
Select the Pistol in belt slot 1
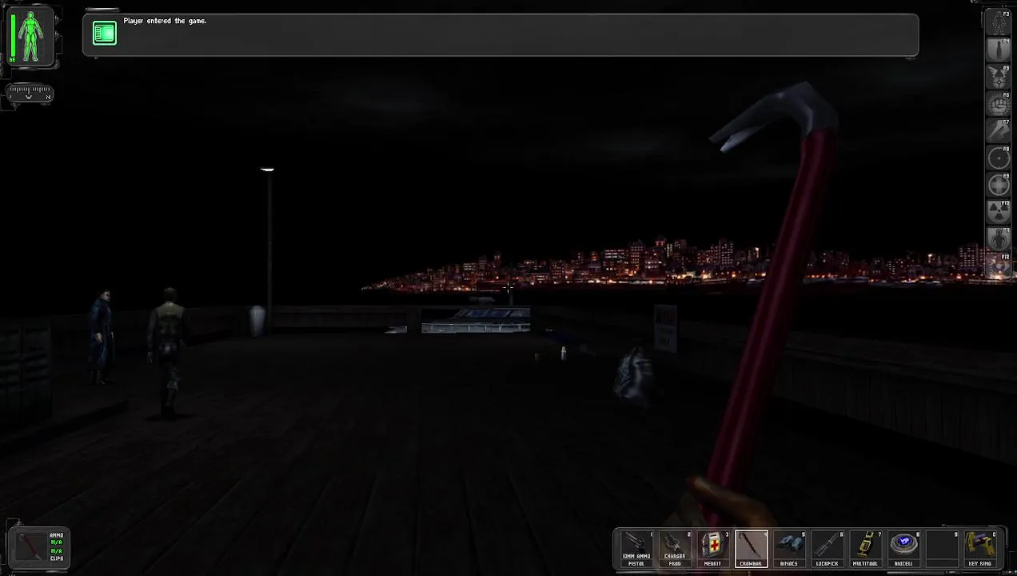pyautogui.click(x=636, y=549)
